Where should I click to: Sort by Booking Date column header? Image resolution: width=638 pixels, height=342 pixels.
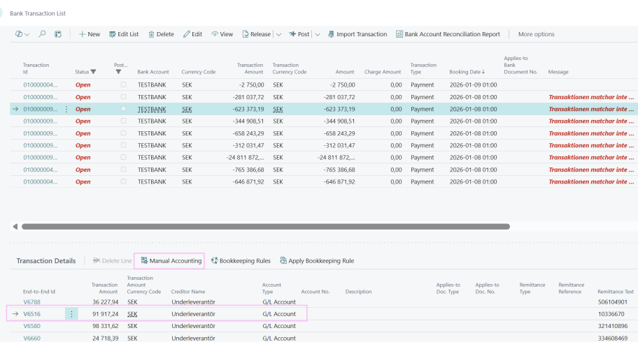(467, 72)
